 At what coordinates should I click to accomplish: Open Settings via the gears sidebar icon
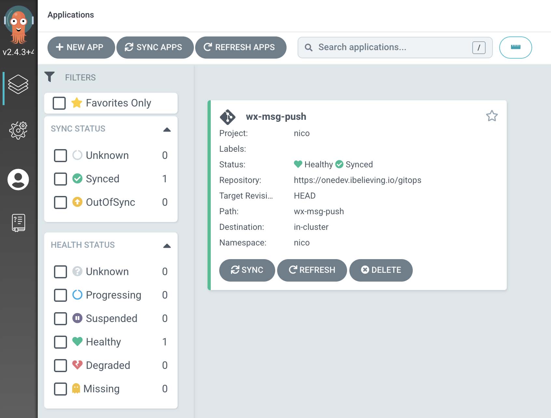[18, 131]
